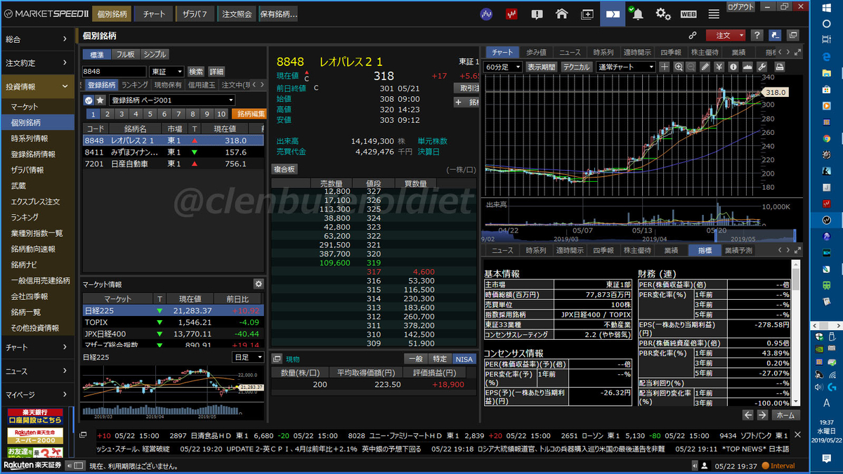Image resolution: width=843 pixels, height=474 pixels.
Task: Click the 詳細 button
Action: [x=216, y=72]
